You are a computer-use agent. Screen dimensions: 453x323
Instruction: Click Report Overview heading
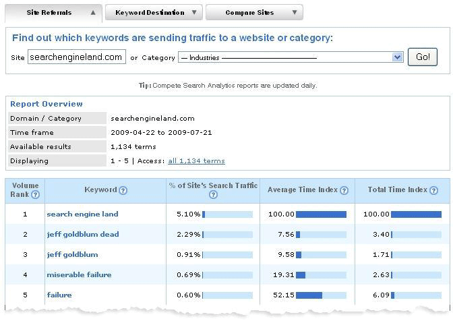click(47, 104)
